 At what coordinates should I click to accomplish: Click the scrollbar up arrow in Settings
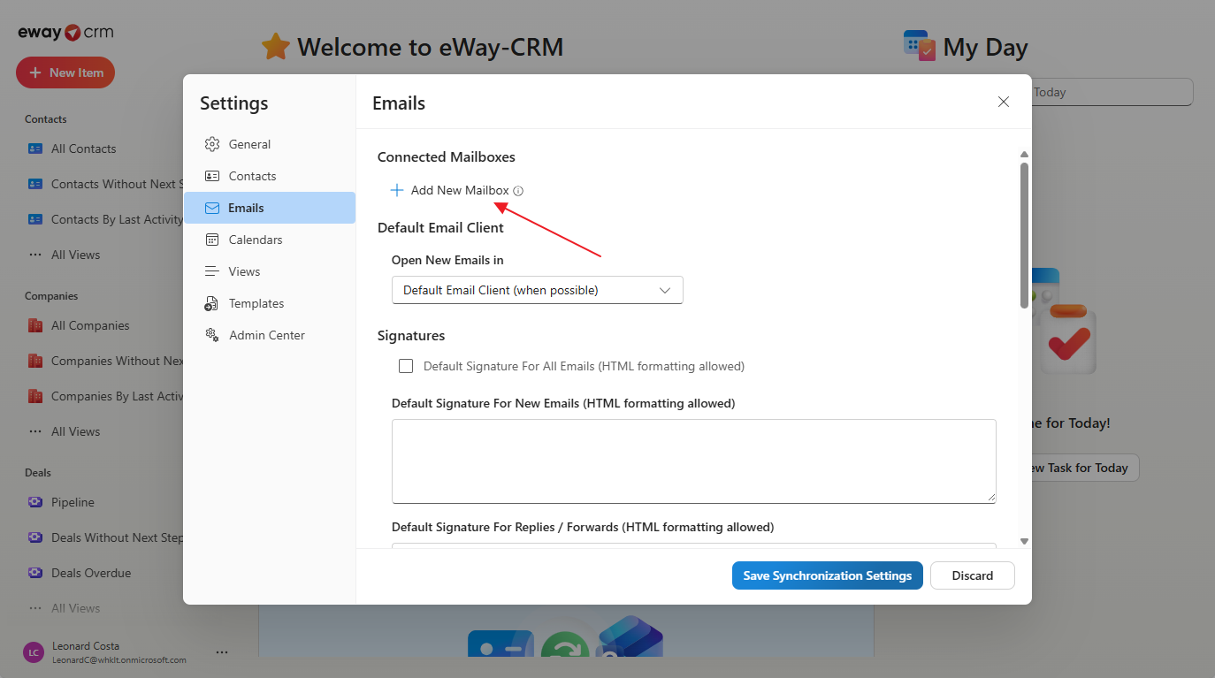coord(1024,154)
